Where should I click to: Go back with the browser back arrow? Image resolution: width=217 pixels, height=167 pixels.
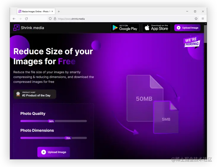[x=14, y=19]
